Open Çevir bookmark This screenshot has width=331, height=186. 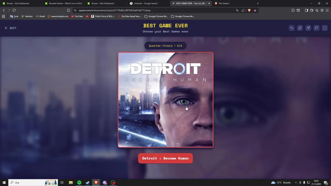tap(14, 16)
